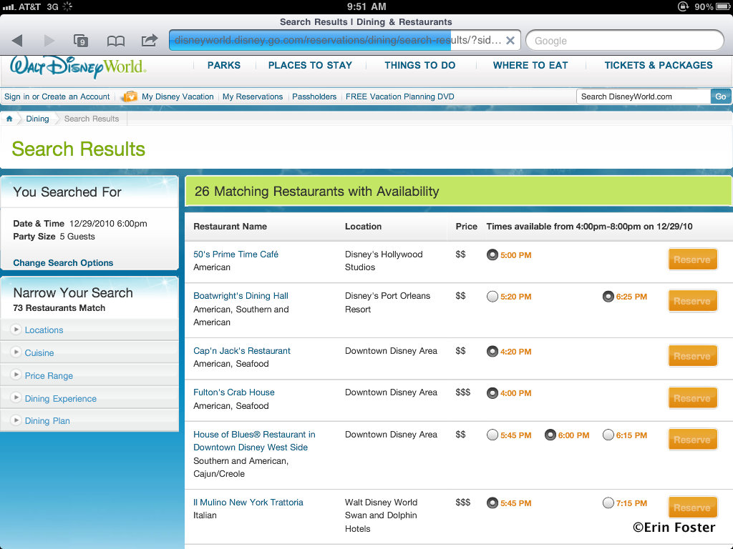The width and height of the screenshot is (733, 549).
Task: Clear the URL with the X icon
Action: point(510,41)
